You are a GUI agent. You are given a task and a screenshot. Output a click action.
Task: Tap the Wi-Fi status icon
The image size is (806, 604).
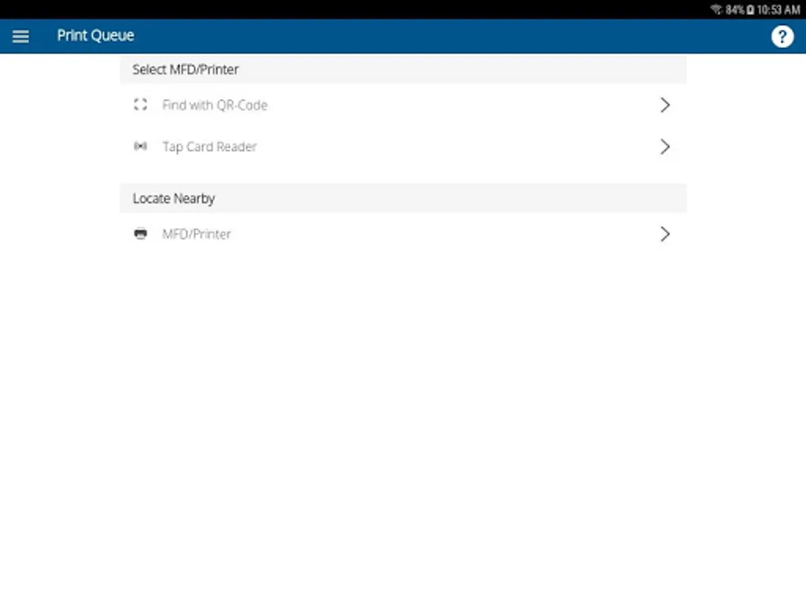[x=717, y=10]
